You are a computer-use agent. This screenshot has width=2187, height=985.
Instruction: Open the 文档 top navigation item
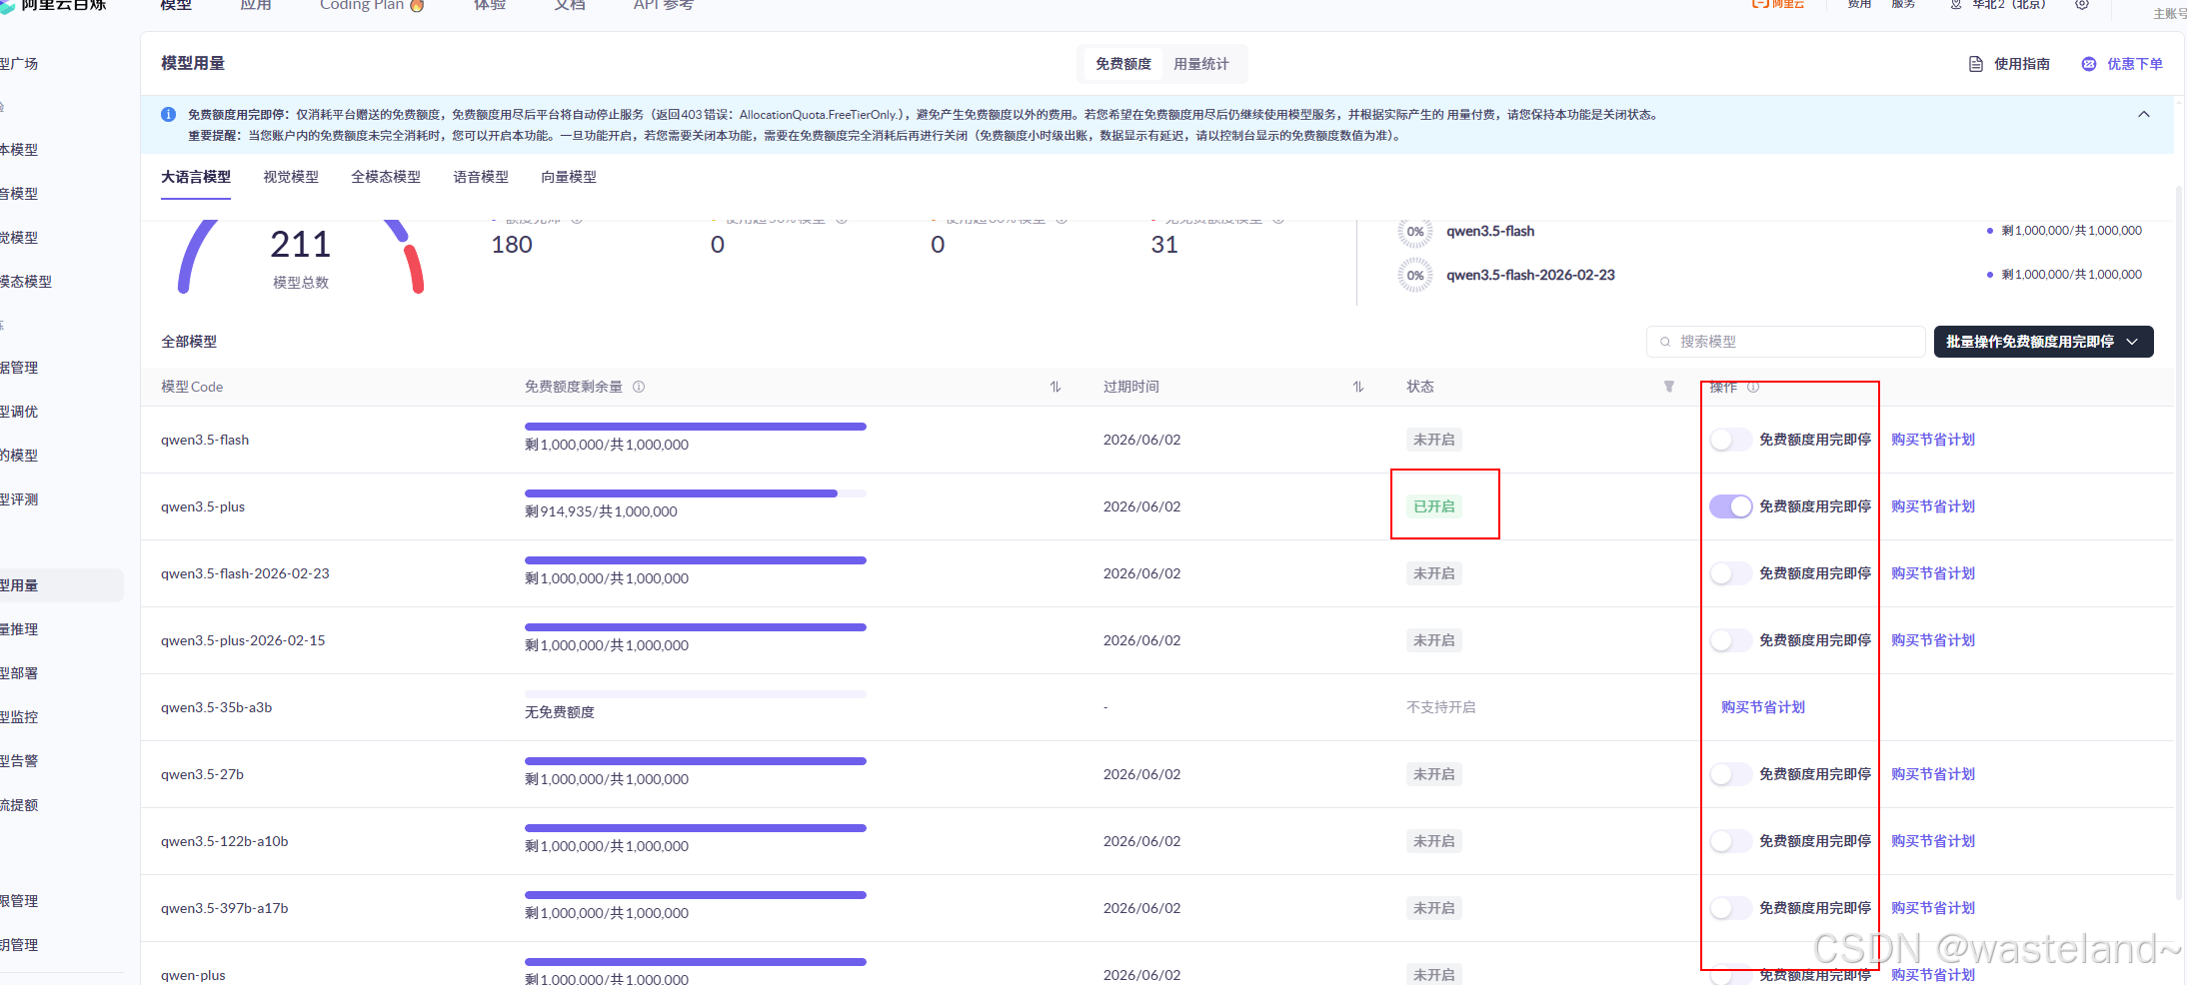[570, 5]
